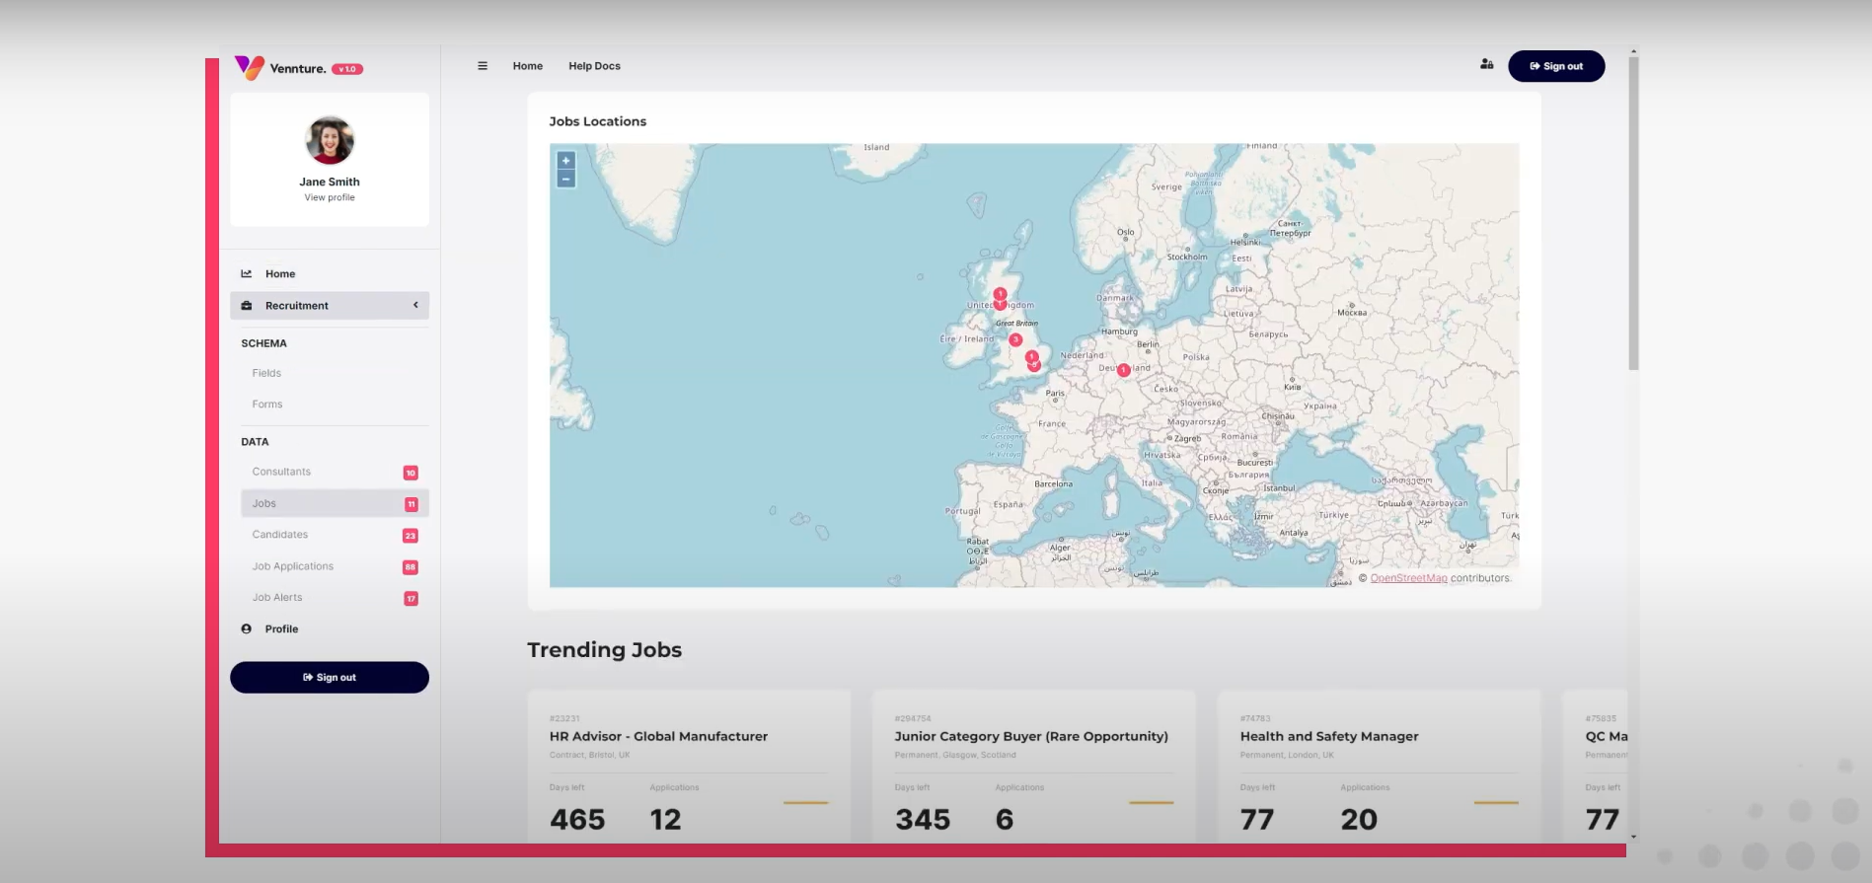This screenshot has width=1872, height=883.
Task: Open Jobs under Data
Action: 335,503
